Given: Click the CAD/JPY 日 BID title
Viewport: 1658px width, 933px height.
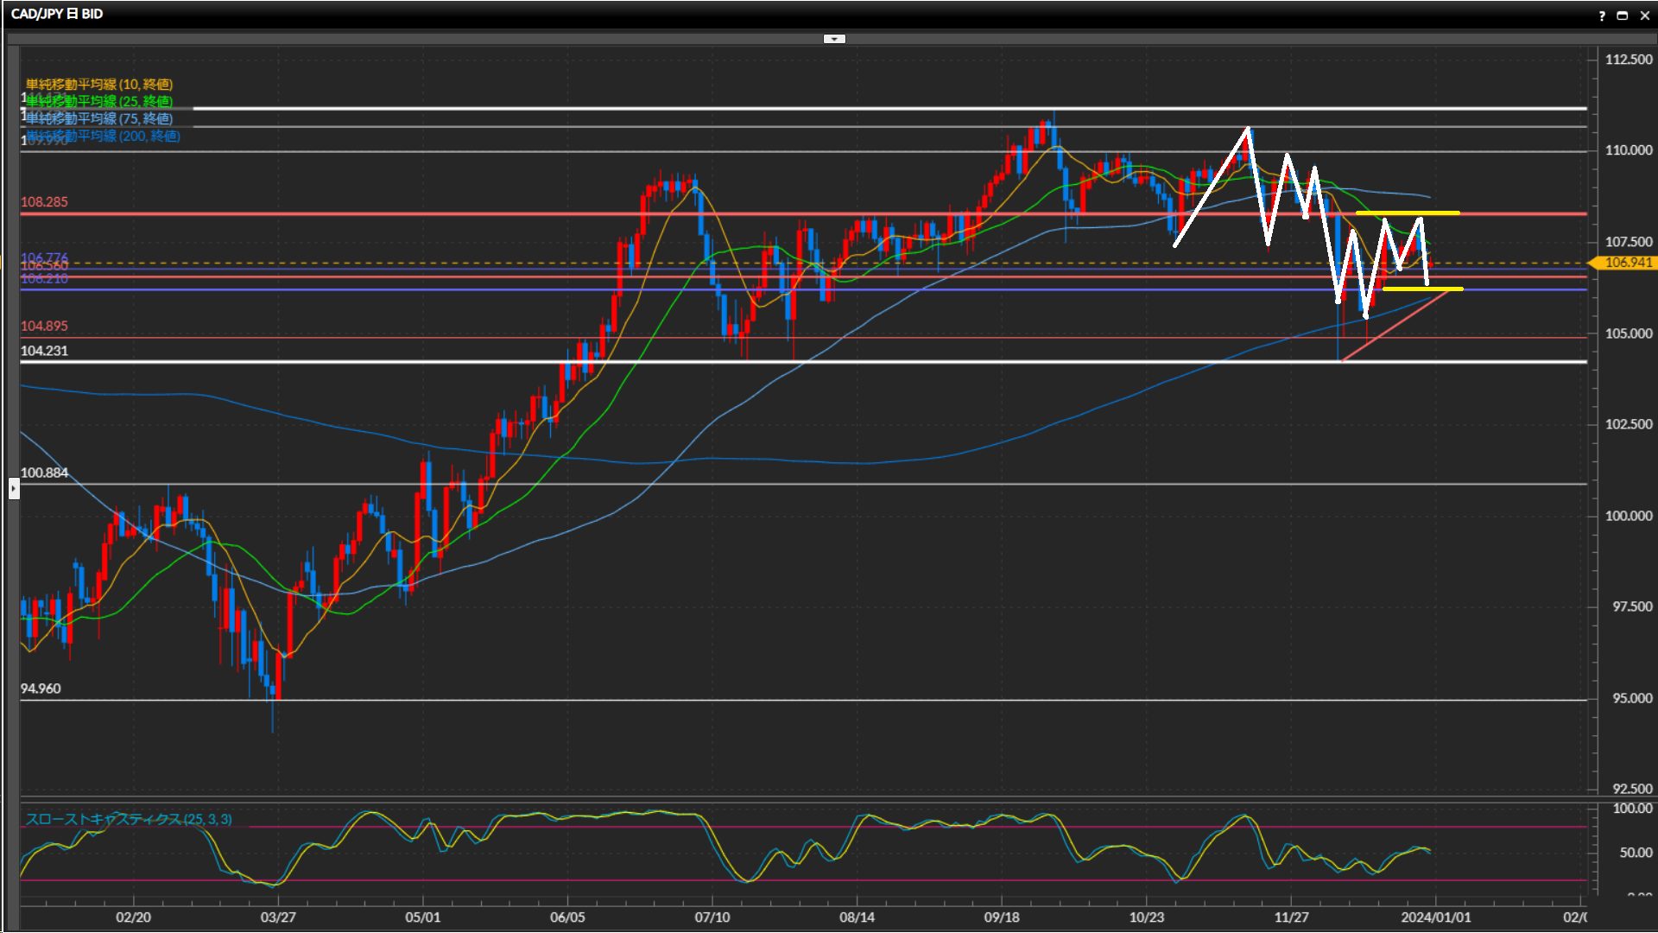Looking at the screenshot, I should [57, 14].
